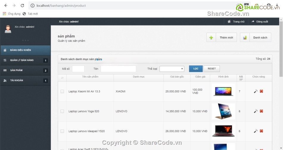The height and width of the screenshot is (150, 283).
Task: Check the Laptop Lenovo Ideapad Y520 checkbox
Action: (x=62, y=131)
